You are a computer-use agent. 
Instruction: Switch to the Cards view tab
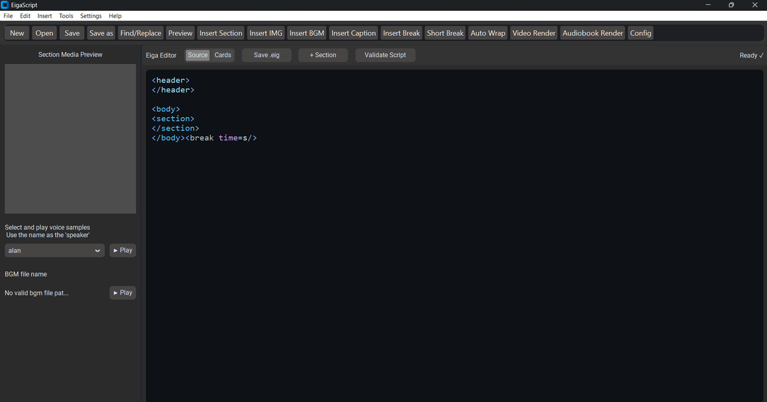(223, 55)
